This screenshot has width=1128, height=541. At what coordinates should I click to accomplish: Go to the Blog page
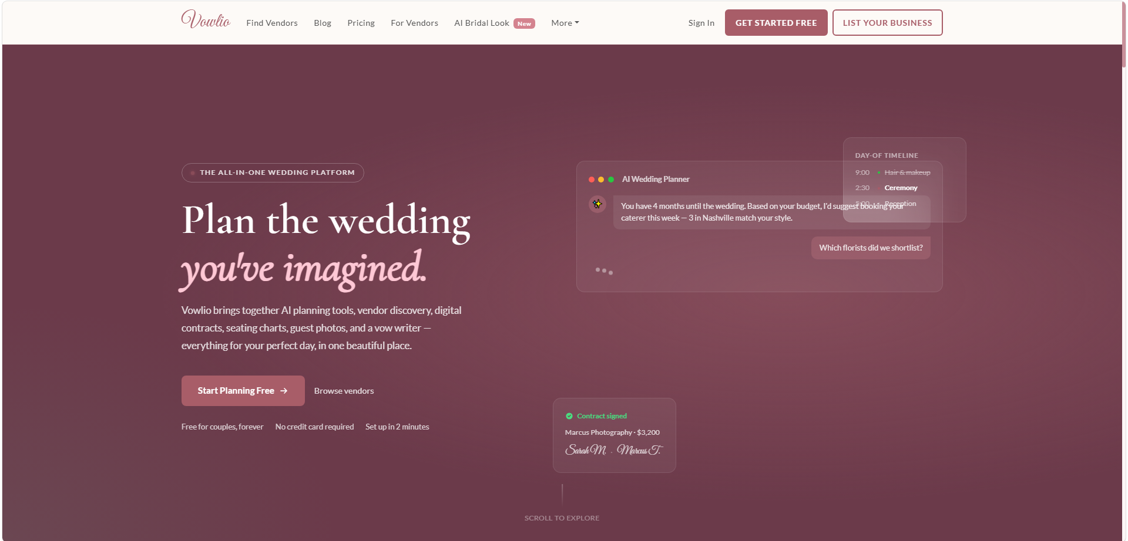[x=323, y=23]
